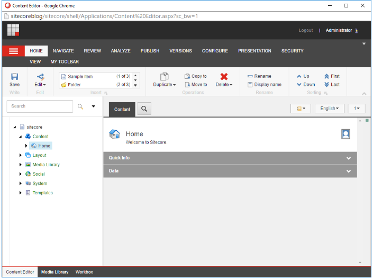This screenshot has height=278, width=373.
Task: Open Workbox from bottom bar
Action: tap(84, 272)
